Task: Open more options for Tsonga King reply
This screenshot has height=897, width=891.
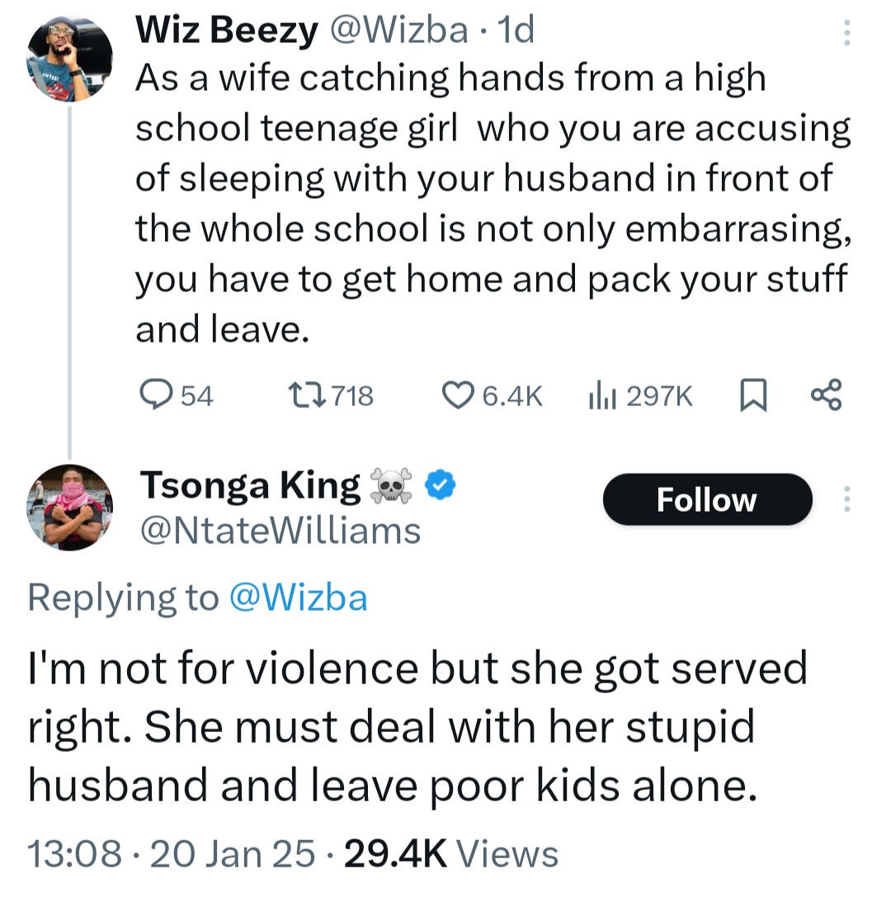Action: click(846, 498)
